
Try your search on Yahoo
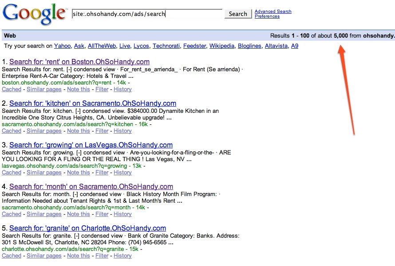click(62, 46)
